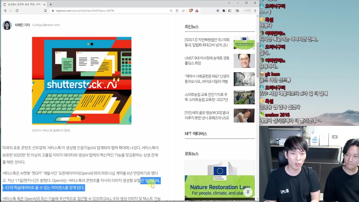The width and height of the screenshot is (359, 202).
Task: Click reporter email u3afguu@naver.com
Action: coord(46,25)
